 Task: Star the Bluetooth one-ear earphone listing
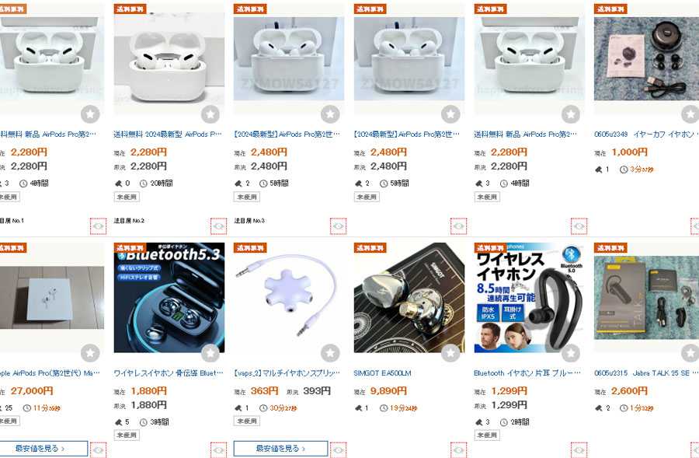click(x=571, y=353)
